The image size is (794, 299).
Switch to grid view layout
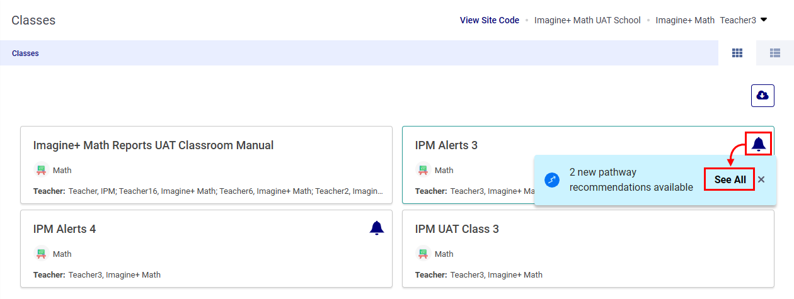tap(737, 53)
